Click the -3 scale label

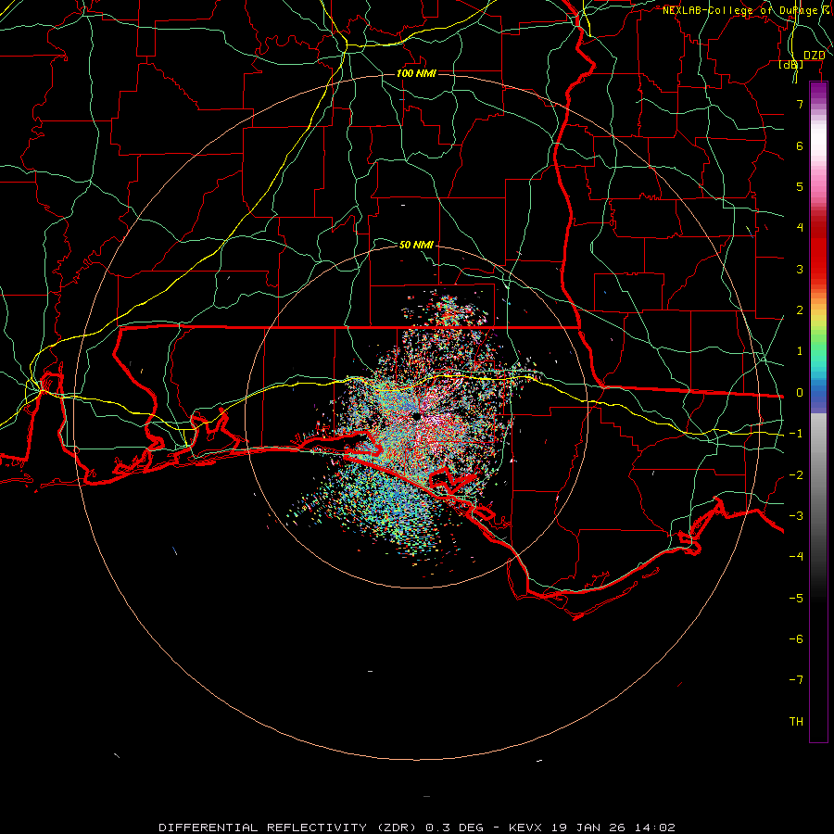796,516
